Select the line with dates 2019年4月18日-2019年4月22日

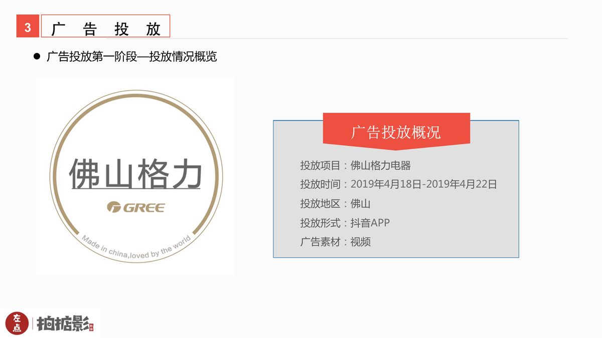[399, 184]
